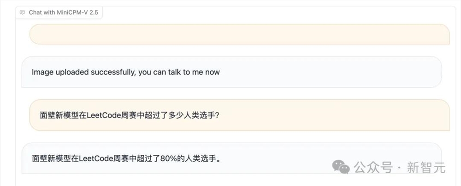Click the user question bubble about LeetCode周赛

(239, 115)
